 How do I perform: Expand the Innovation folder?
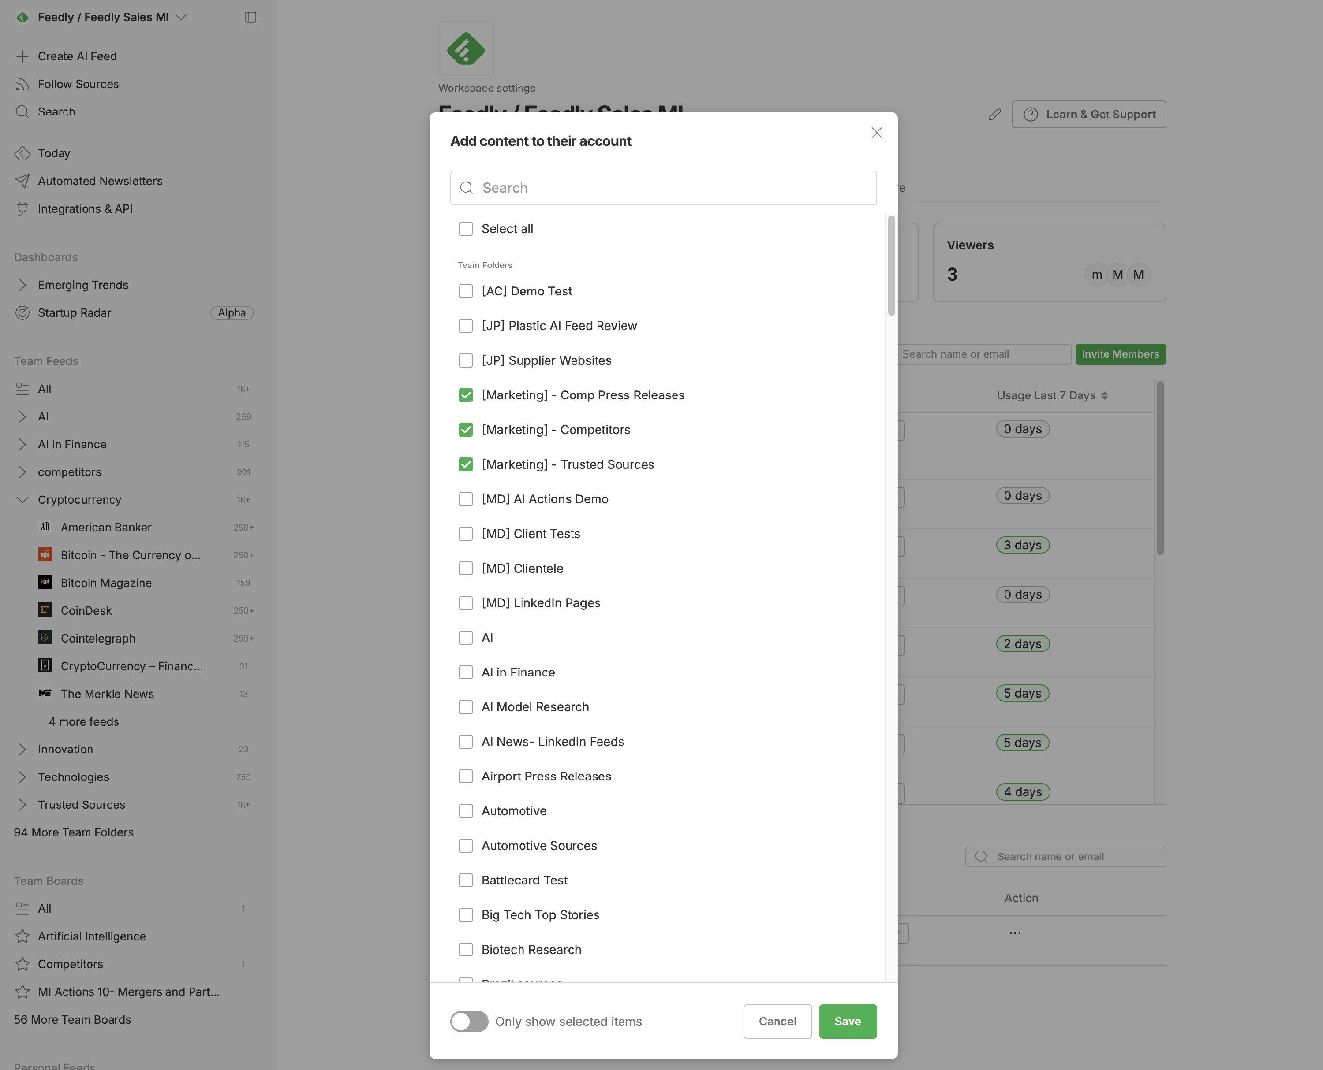point(22,750)
